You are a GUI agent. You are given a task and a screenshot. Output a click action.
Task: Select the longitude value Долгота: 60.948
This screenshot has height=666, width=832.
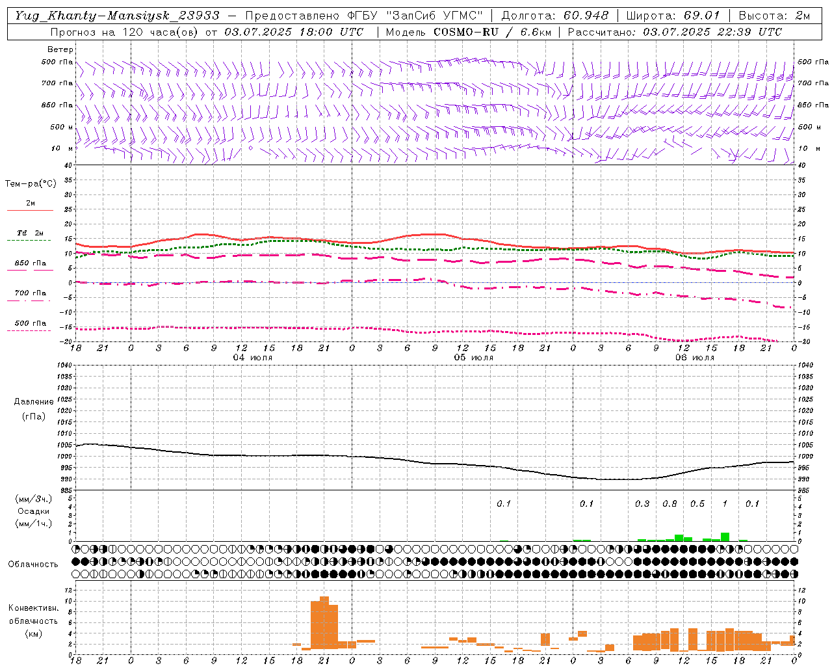pyautogui.click(x=555, y=16)
